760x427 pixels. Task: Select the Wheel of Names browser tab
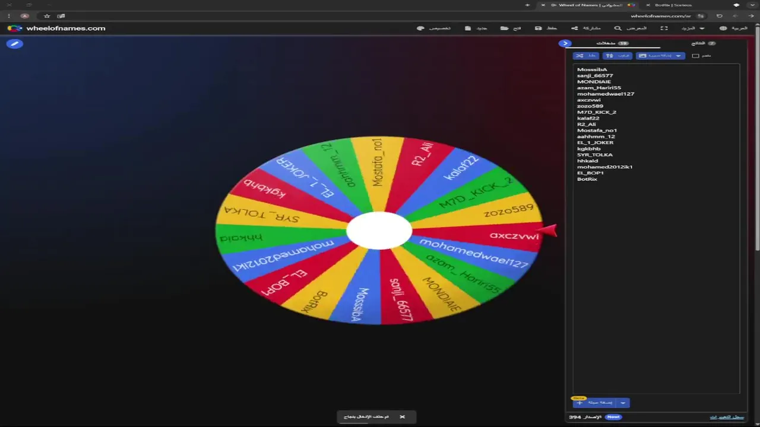588,5
